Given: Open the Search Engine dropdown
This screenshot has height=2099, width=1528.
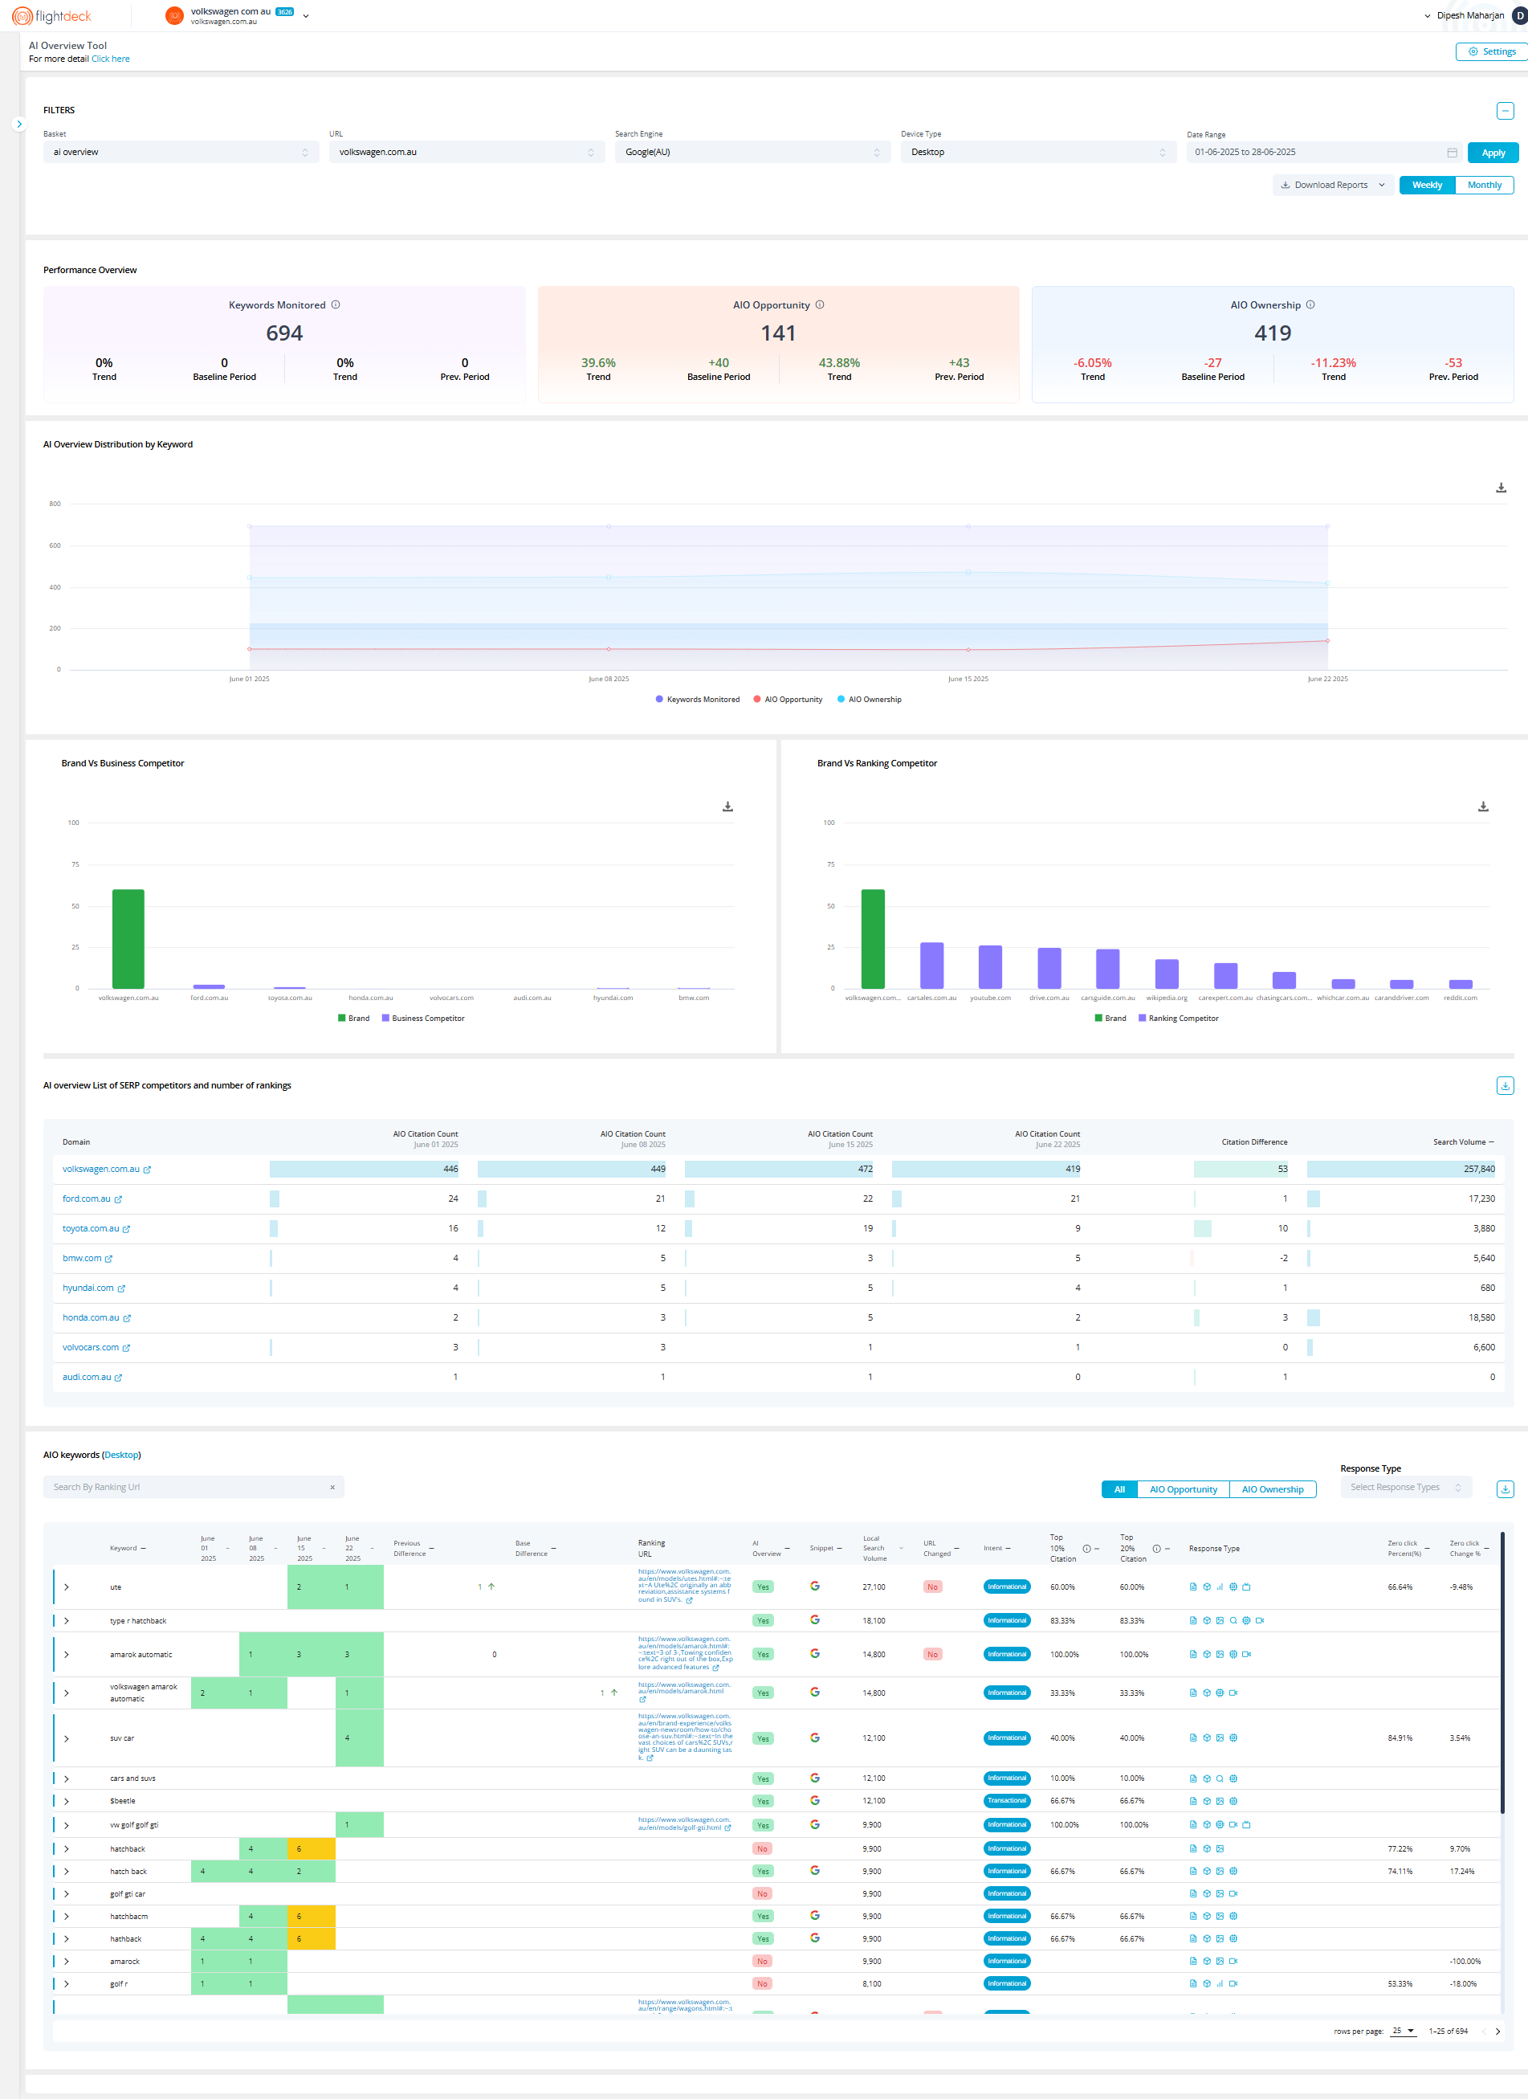Looking at the screenshot, I should click(x=753, y=152).
